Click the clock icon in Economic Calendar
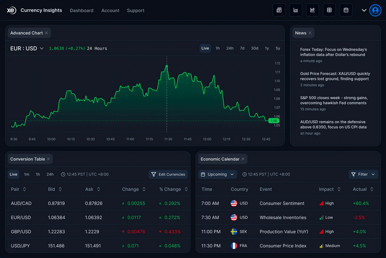The height and width of the screenshot is (258, 386). (x=244, y=174)
